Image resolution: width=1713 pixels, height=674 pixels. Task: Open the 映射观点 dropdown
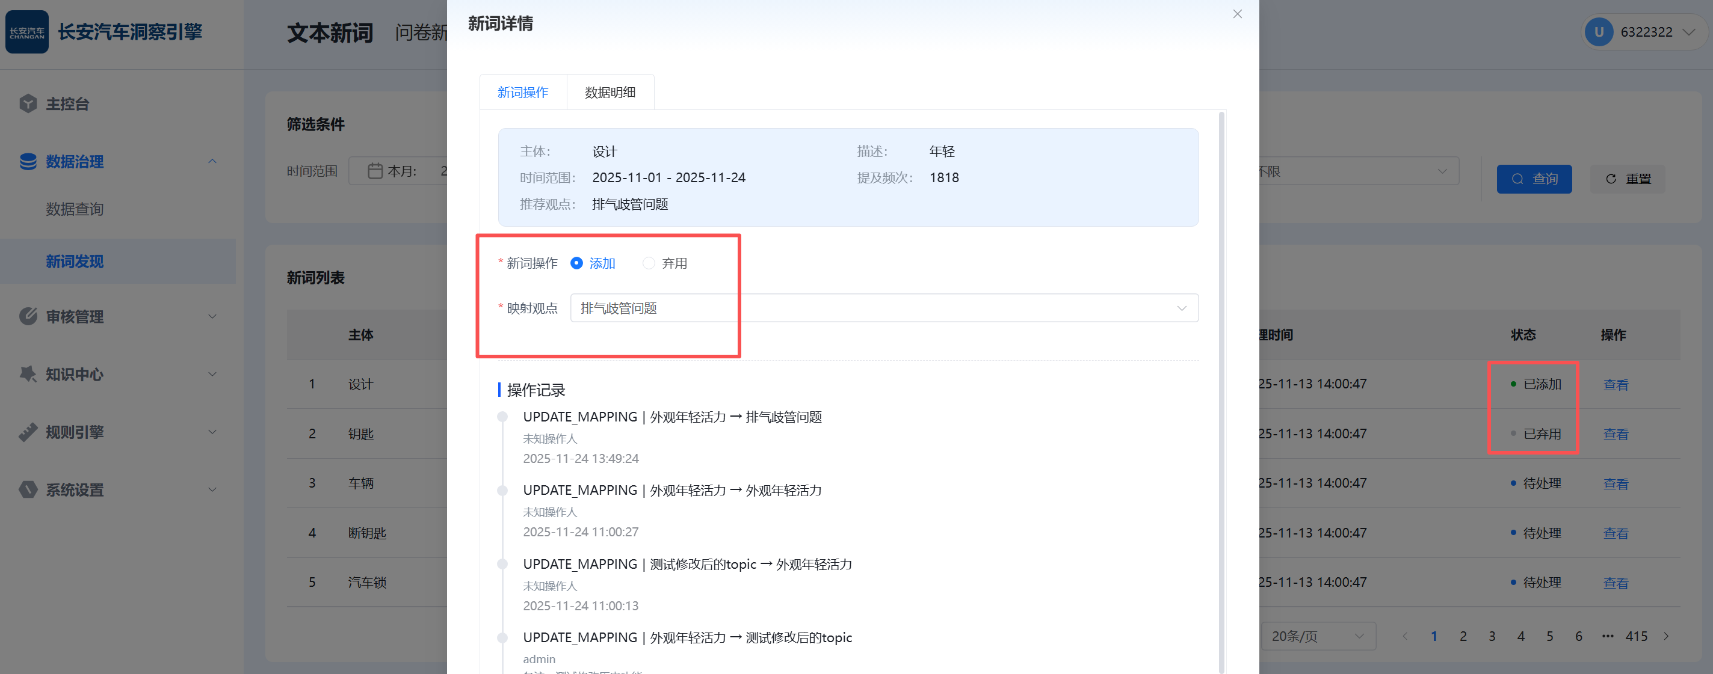coord(883,308)
